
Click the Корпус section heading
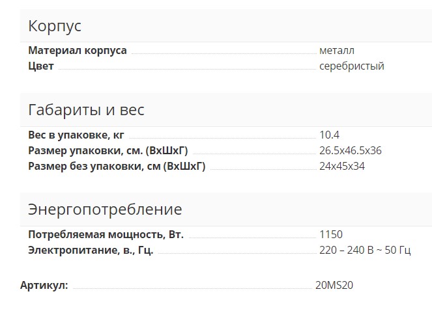click(55, 27)
